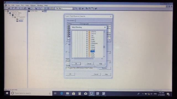The height and width of the screenshot is (99, 177).
Task: Open Calculator from taskbar
Action: point(80,94)
